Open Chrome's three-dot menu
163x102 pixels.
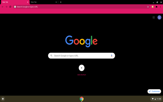coord(160,7)
